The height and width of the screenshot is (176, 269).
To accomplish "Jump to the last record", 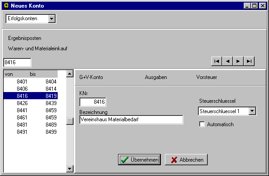I will 249,61.
